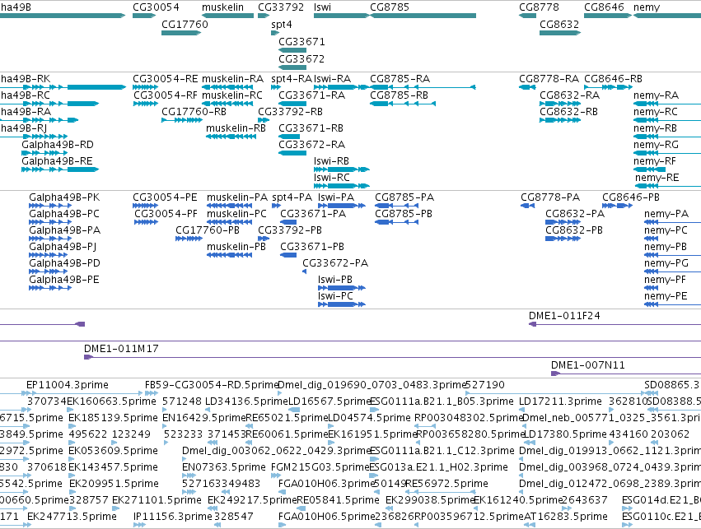
Task: Open transcript spt4-RA label
Action: (292, 79)
